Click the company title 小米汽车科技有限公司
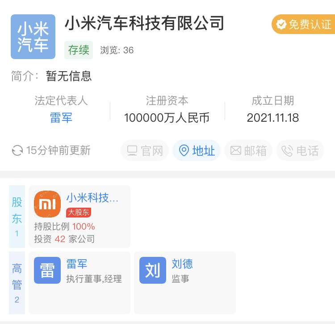 [x=144, y=23]
